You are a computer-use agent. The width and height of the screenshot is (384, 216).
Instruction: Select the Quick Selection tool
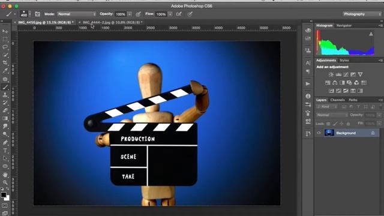5,55
